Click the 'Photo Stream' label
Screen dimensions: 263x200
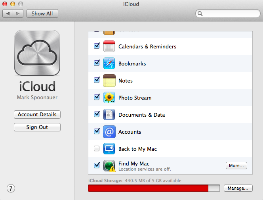(135, 98)
